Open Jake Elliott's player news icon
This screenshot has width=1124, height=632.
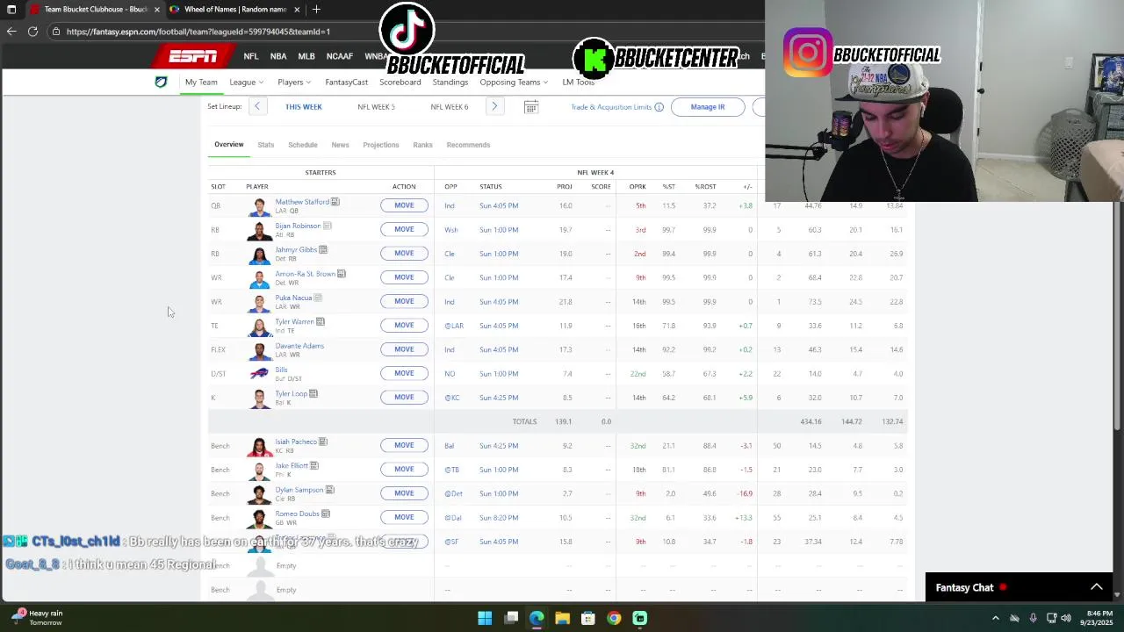pos(314,465)
